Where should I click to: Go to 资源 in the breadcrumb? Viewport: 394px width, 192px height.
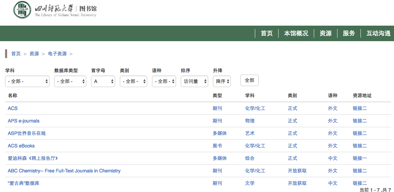tap(34, 54)
